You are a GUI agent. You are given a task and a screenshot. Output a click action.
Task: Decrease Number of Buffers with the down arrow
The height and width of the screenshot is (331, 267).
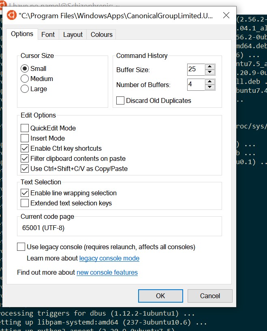coord(210,87)
